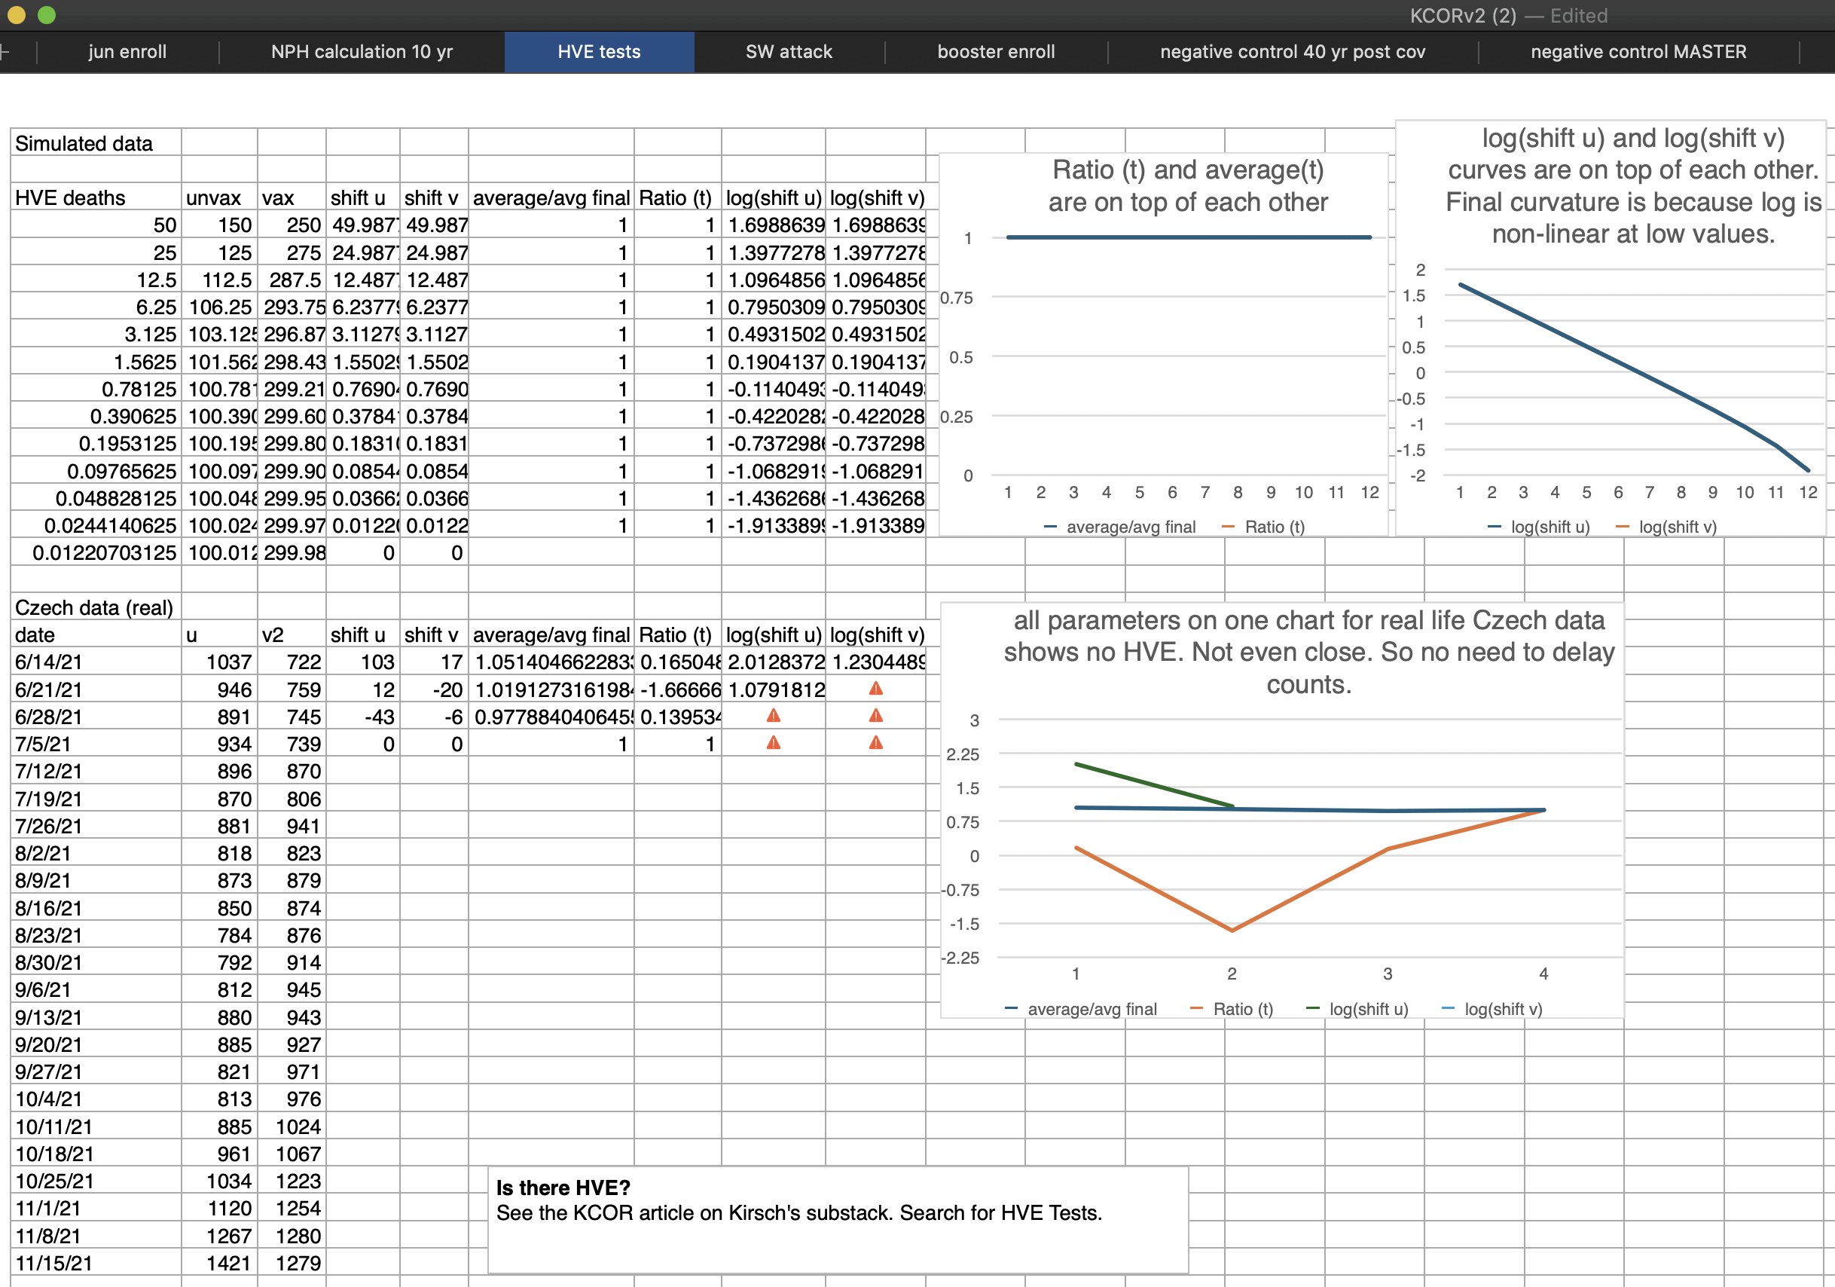Select the SW attack sheet tab

point(788,52)
